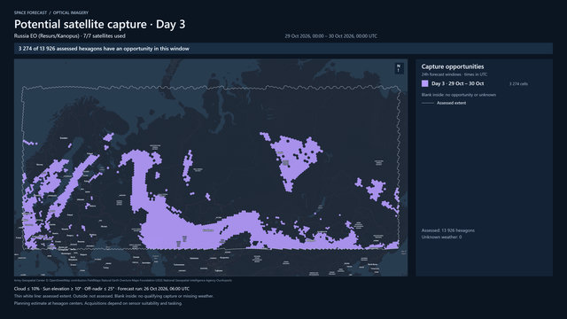567x319 pixels.
Task: Click the Thin white line explanation note
Action: point(113,296)
